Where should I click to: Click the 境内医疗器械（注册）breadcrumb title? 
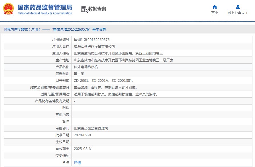[x=24, y=29]
